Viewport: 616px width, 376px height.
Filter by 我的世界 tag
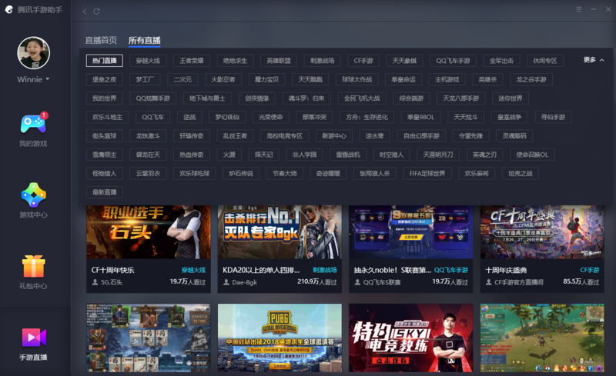click(x=105, y=98)
